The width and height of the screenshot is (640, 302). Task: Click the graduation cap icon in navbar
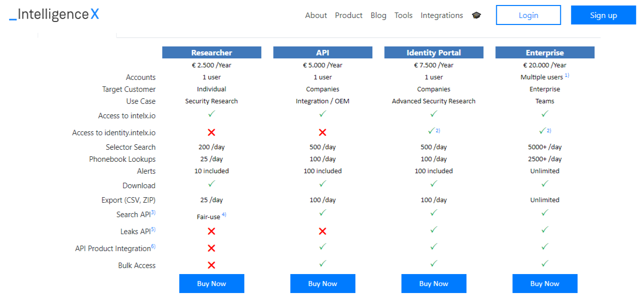click(476, 15)
